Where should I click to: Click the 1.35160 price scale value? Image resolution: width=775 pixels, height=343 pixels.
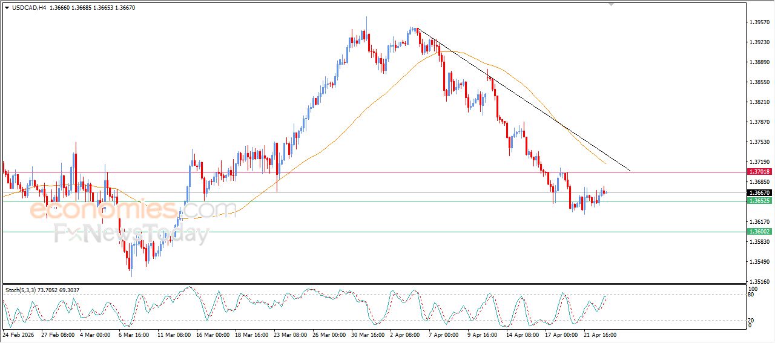pyautogui.click(x=759, y=281)
